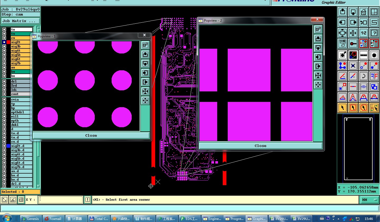Click the mirror F flip tool icon
The height and width of the screenshot is (222, 380).
374,76
